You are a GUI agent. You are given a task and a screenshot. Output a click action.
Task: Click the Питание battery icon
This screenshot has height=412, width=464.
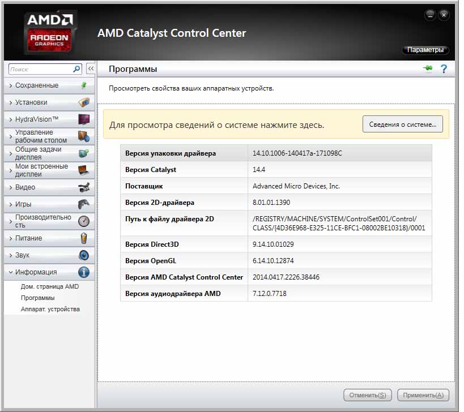(84, 238)
